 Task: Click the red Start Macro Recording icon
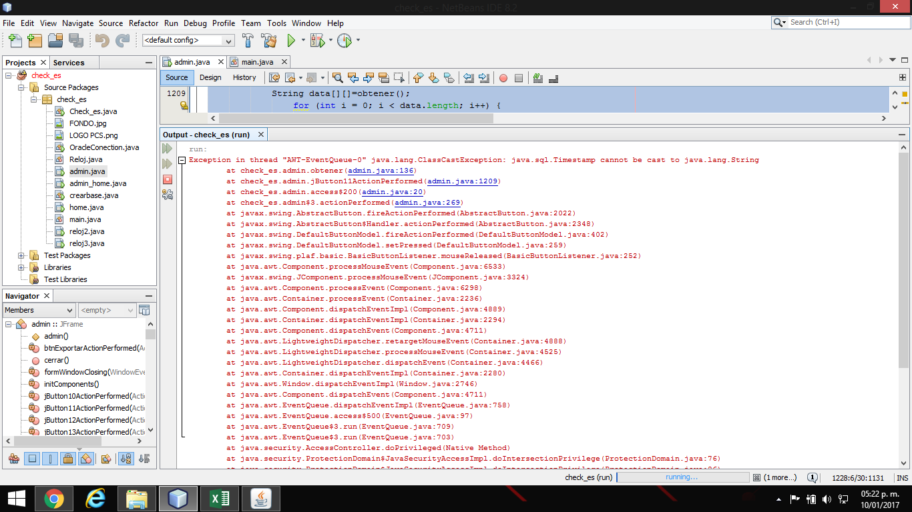[503, 78]
